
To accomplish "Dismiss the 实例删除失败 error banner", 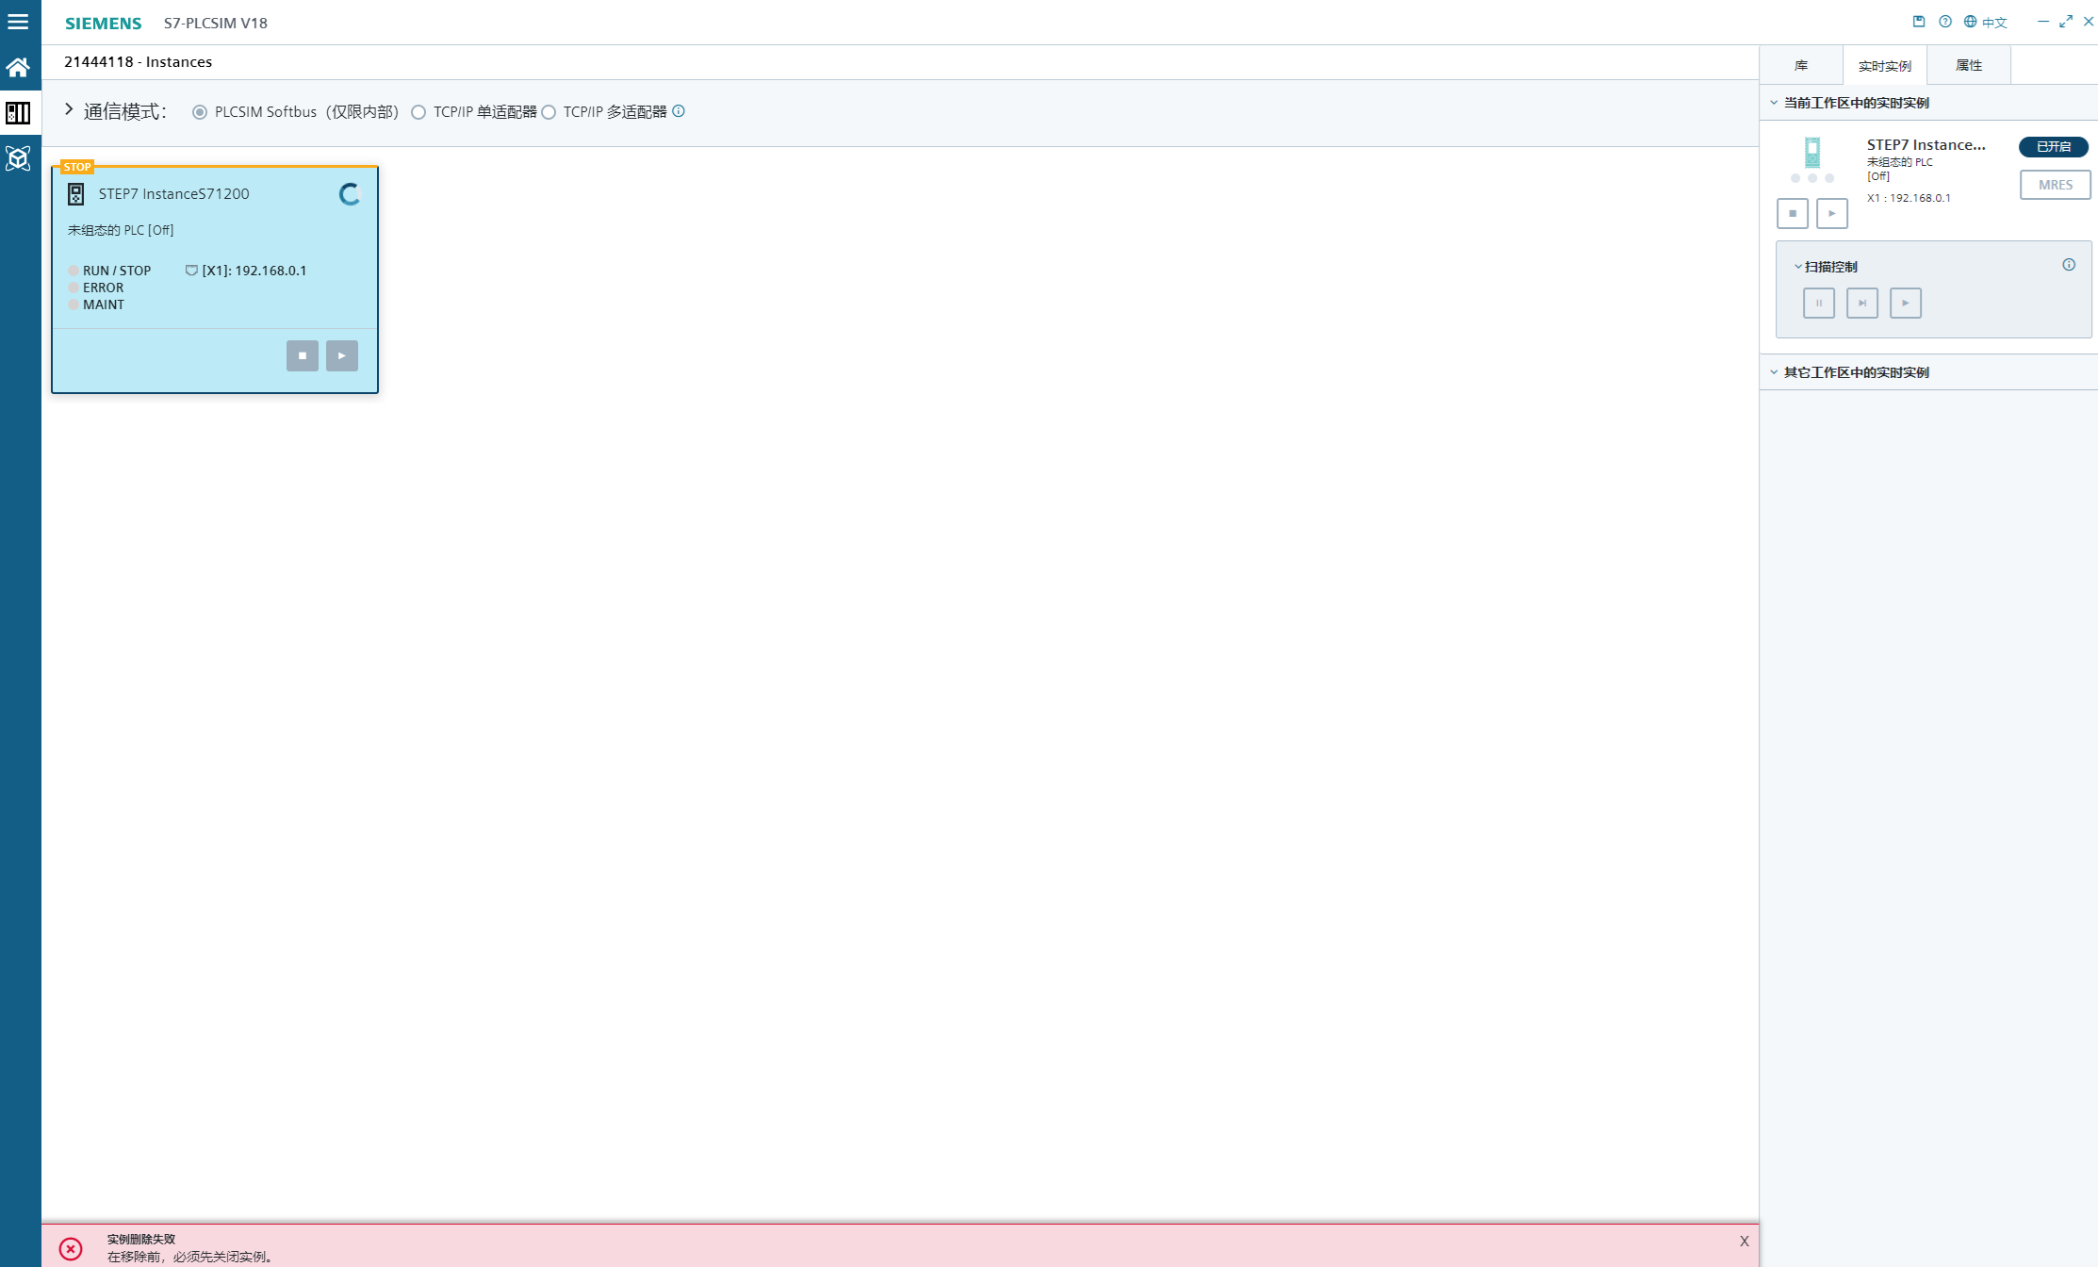I will 1744,1241.
